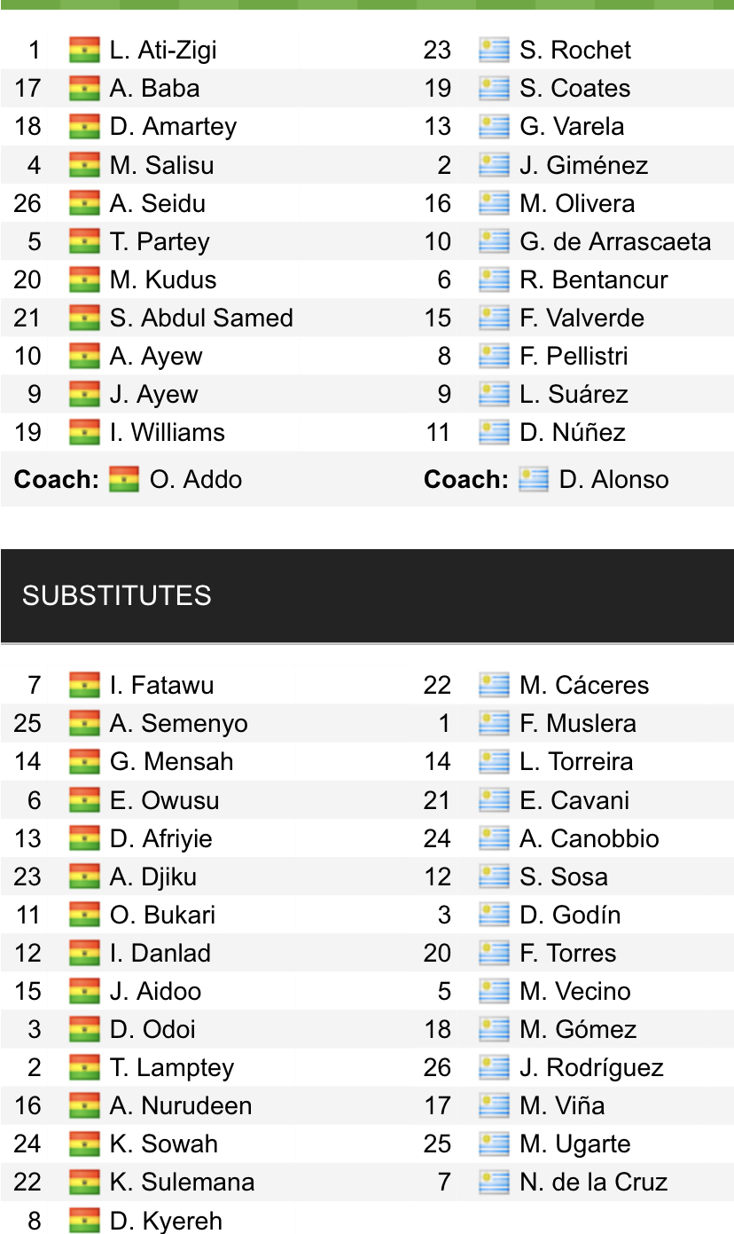Select D. Godín from Uruguay substitutes
The width and height of the screenshot is (734, 1234).
570,915
